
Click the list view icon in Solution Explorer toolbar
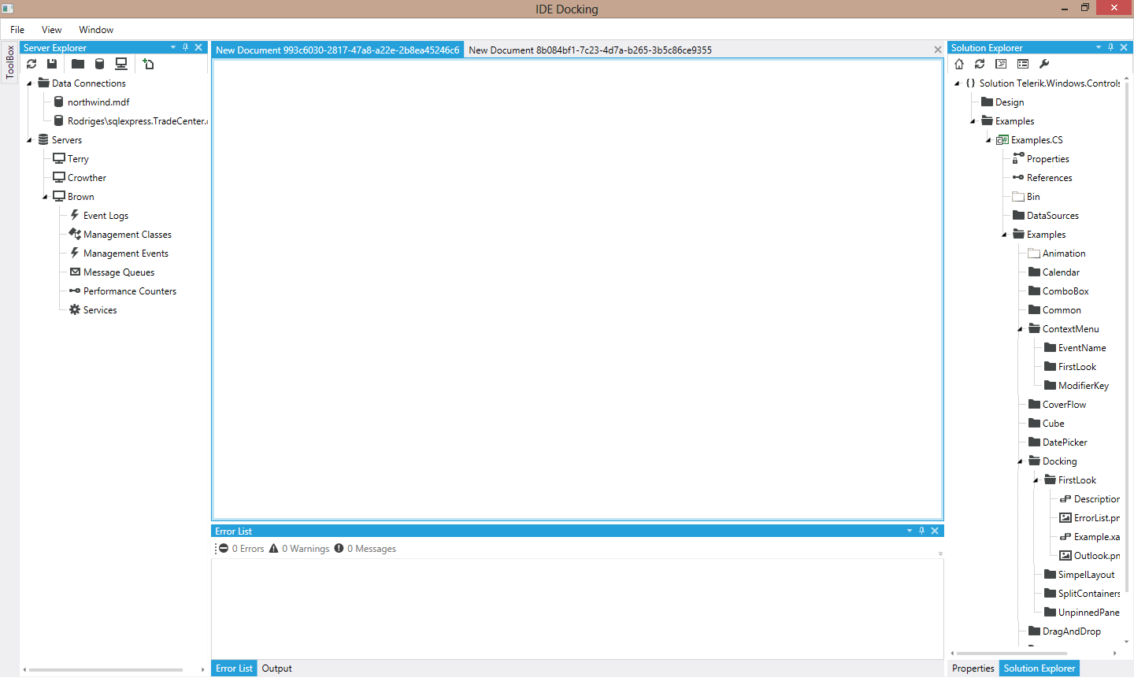pyautogui.click(x=1022, y=64)
